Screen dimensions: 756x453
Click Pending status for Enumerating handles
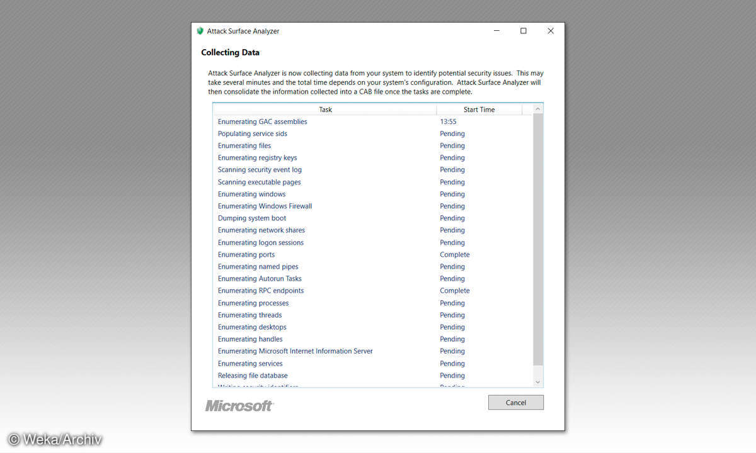452,339
